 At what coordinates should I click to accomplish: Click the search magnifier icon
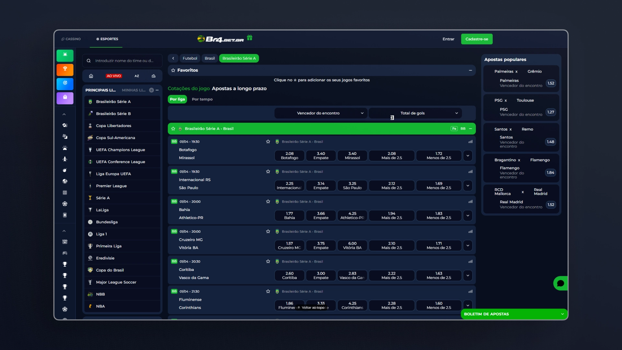pyautogui.click(x=88, y=61)
